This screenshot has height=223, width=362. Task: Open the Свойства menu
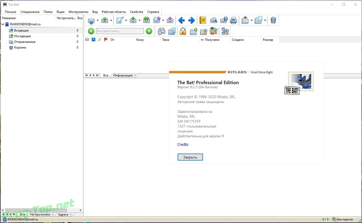[x=136, y=12]
